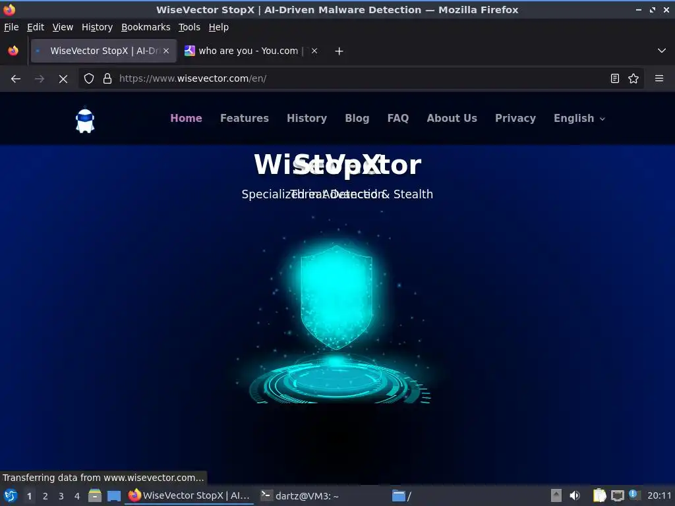
Task: Click the WiseVector robot logo
Action: click(85, 120)
